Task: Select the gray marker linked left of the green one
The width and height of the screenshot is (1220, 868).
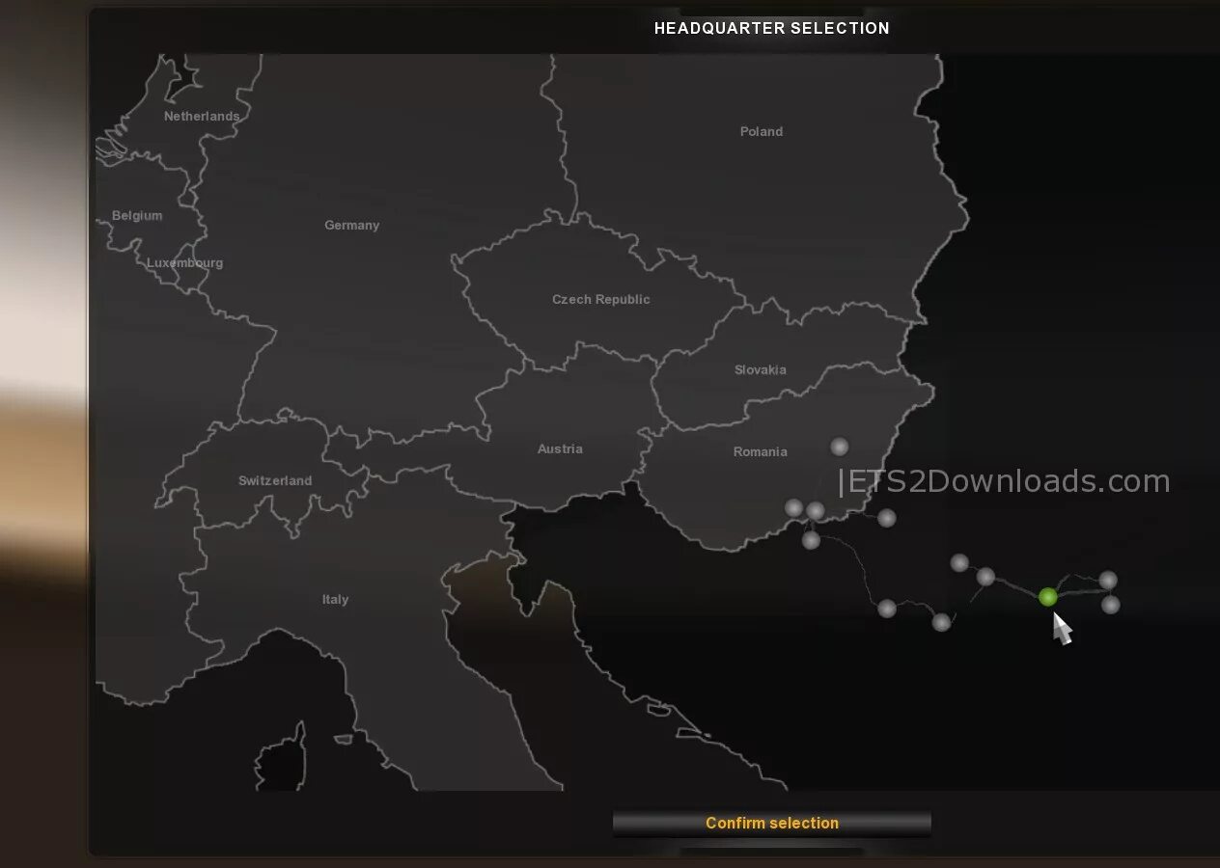Action: 985,577
